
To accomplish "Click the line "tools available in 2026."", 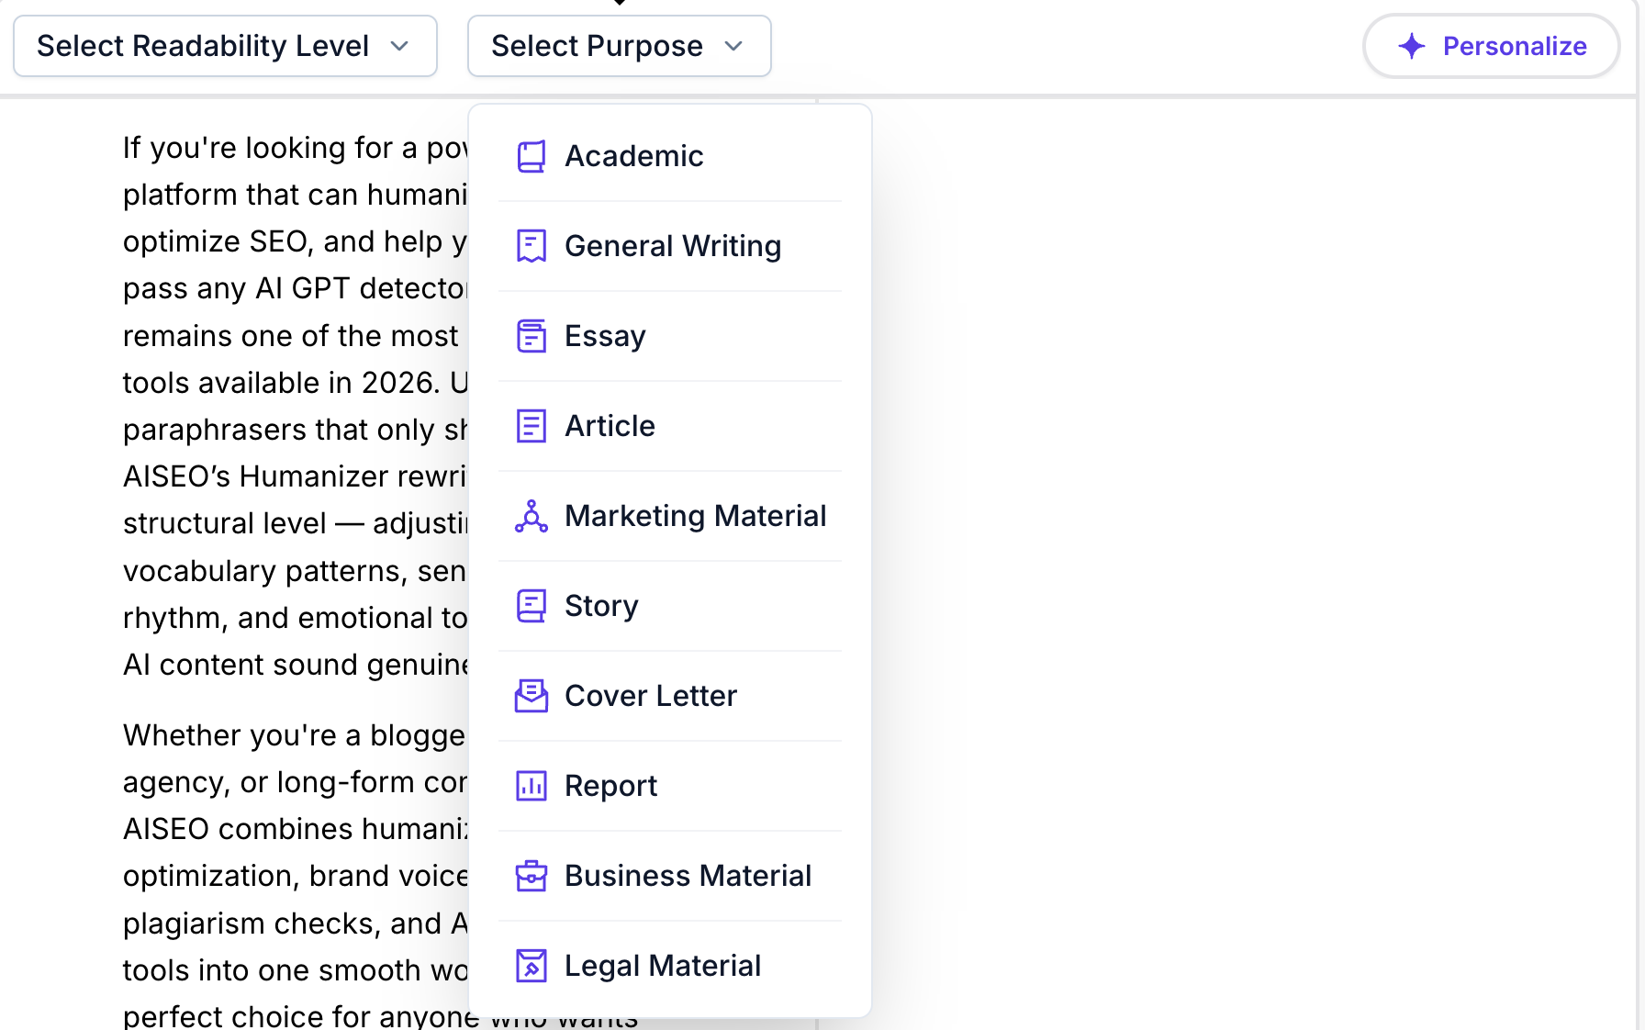I will pos(281,383).
